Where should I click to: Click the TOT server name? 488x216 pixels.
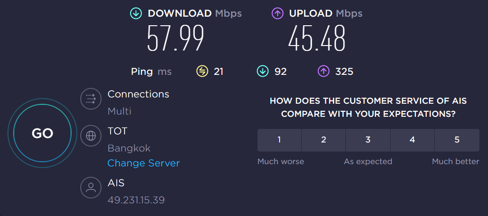(x=117, y=131)
